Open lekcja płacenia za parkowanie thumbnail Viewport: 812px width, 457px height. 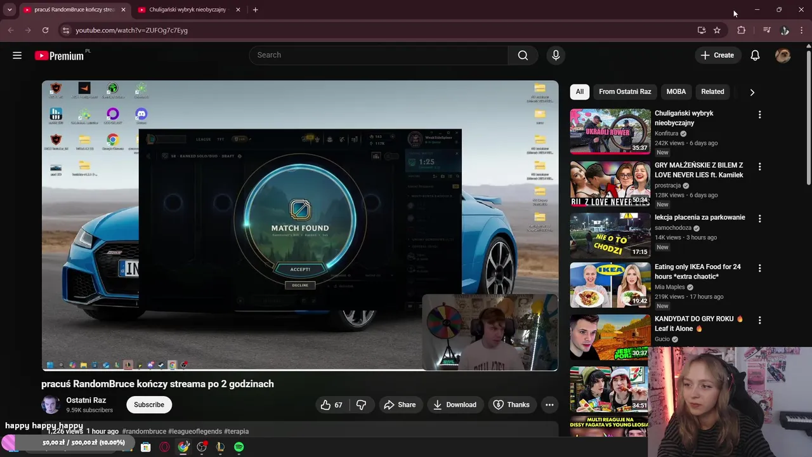[610, 235]
